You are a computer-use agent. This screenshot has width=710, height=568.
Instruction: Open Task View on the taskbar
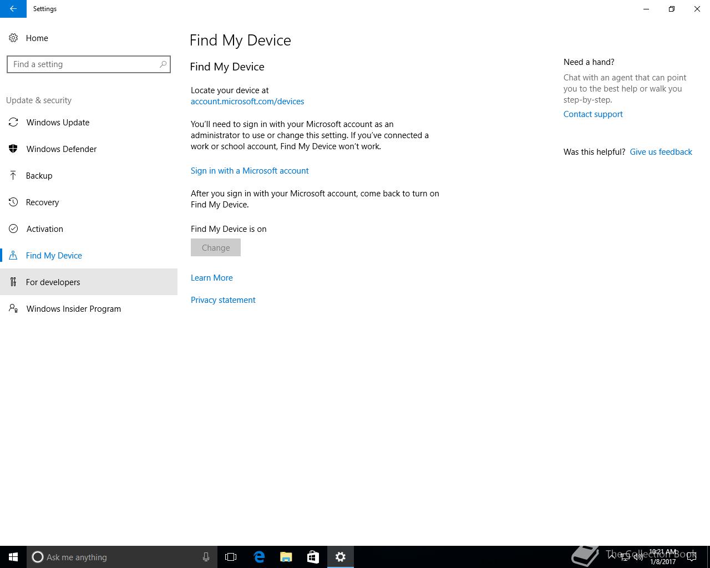(x=231, y=557)
